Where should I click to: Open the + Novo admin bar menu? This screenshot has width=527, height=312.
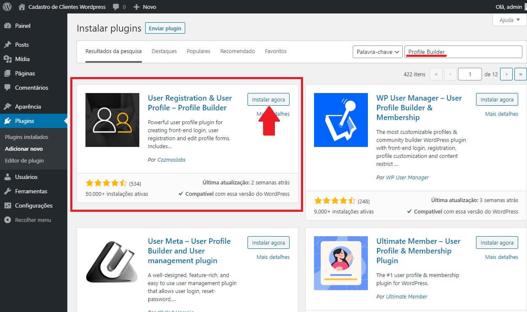pos(145,7)
